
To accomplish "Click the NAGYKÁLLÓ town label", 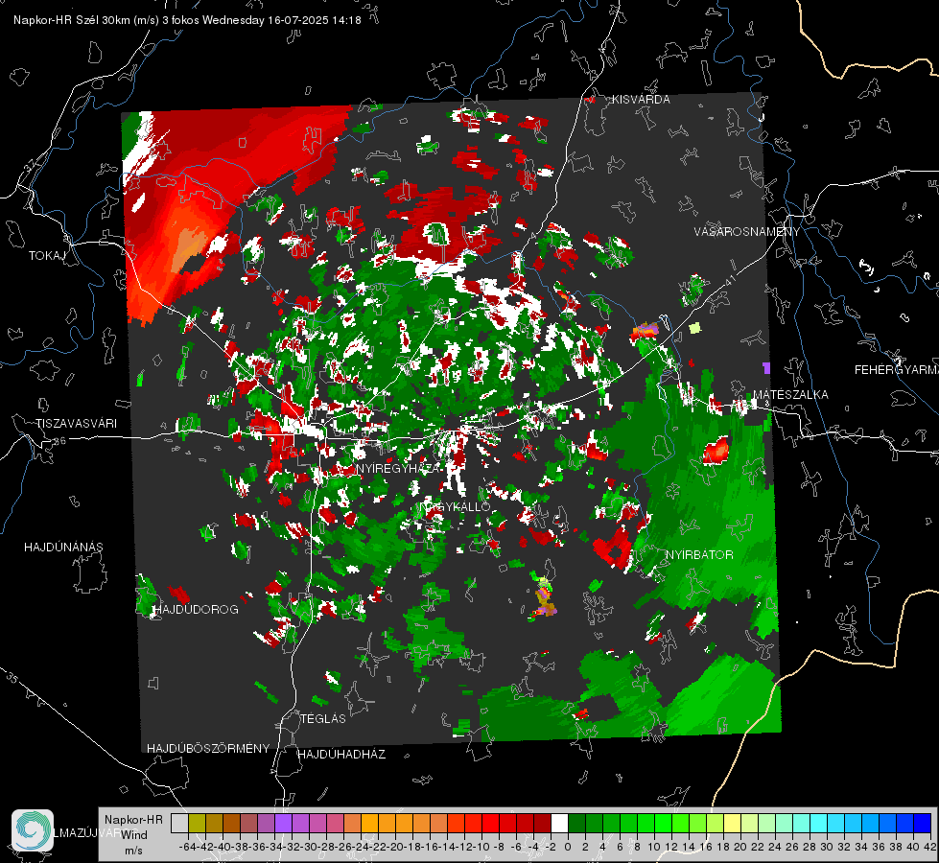I will click(x=457, y=506).
